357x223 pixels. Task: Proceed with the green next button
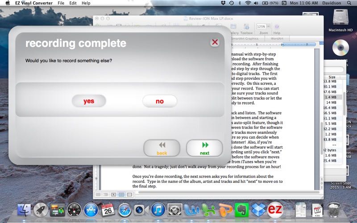coord(204,148)
